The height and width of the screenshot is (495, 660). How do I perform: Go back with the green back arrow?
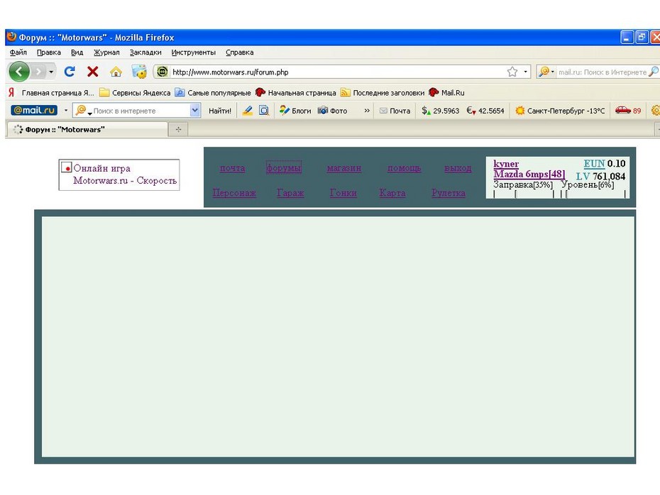coord(19,72)
